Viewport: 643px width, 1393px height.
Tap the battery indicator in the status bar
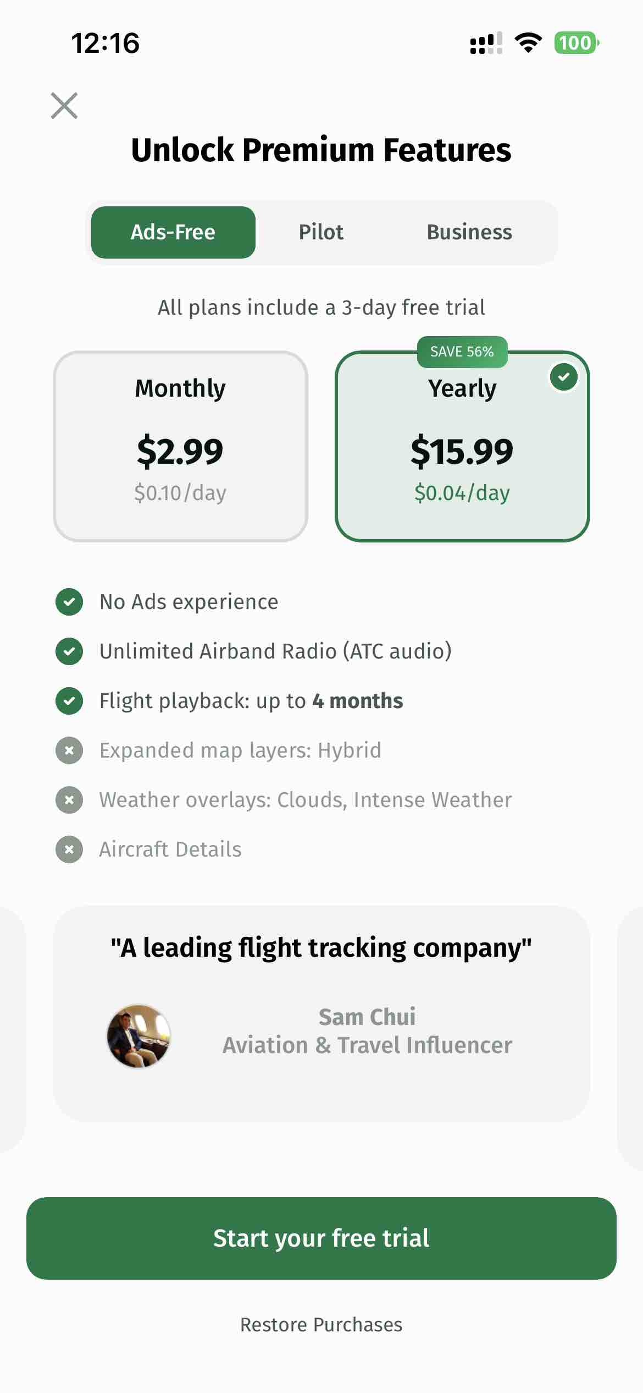point(576,42)
